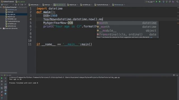The height and width of the screenshot is (100, 179).
Task: Switch to the Dictionary.py editor tab
Action: tap(119, 5)
